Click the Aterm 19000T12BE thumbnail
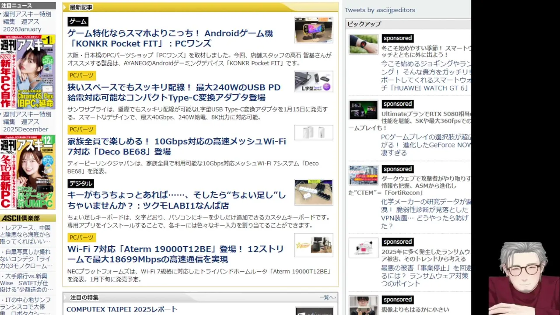Image resolution: width=560 pixels, height=315 pixels. 314,245
